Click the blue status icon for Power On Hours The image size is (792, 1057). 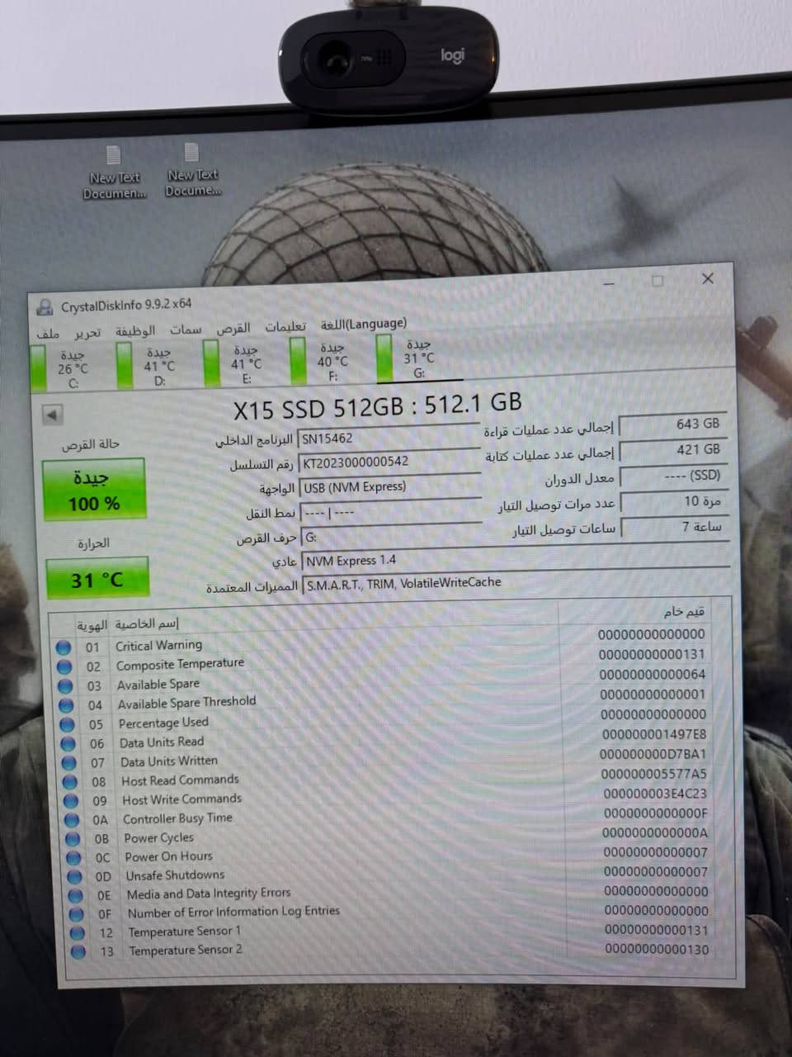coord(73,858)
